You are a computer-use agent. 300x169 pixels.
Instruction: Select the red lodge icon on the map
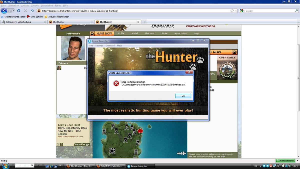(x=140, y=130)
